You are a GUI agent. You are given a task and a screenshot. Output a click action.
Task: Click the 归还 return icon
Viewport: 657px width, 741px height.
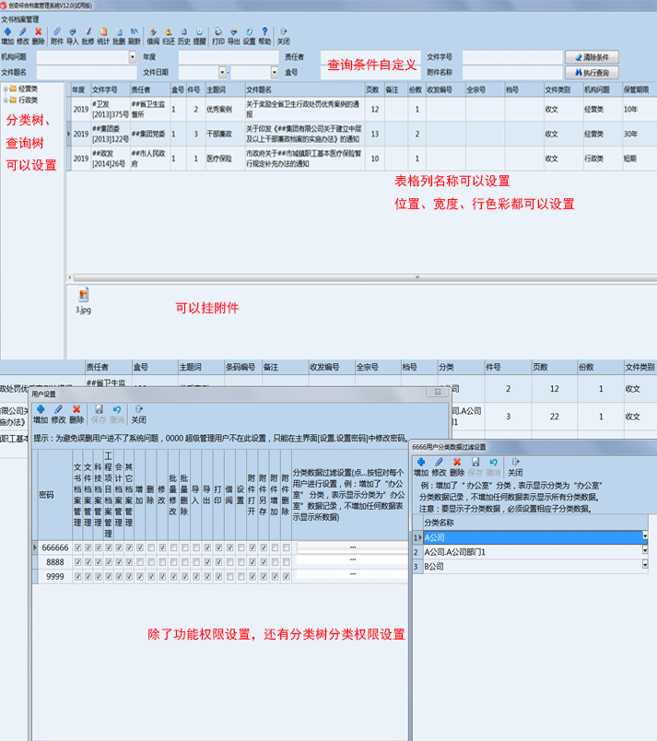169,31
